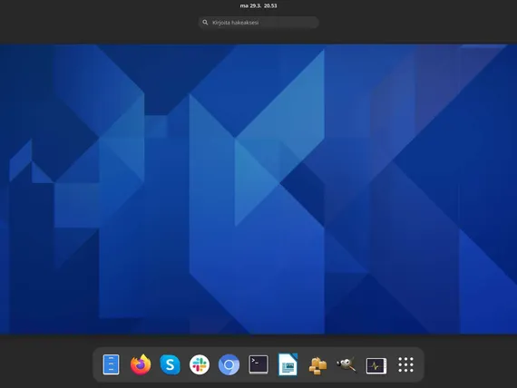Click the magnifier icon in search box

[205, 23]
